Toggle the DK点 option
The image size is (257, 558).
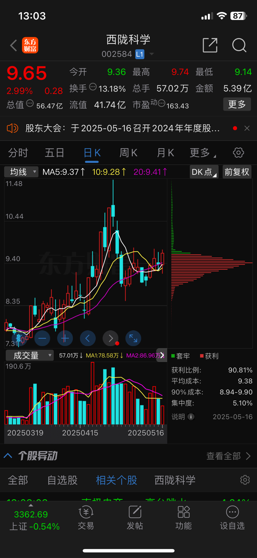(x=204, y=172)
